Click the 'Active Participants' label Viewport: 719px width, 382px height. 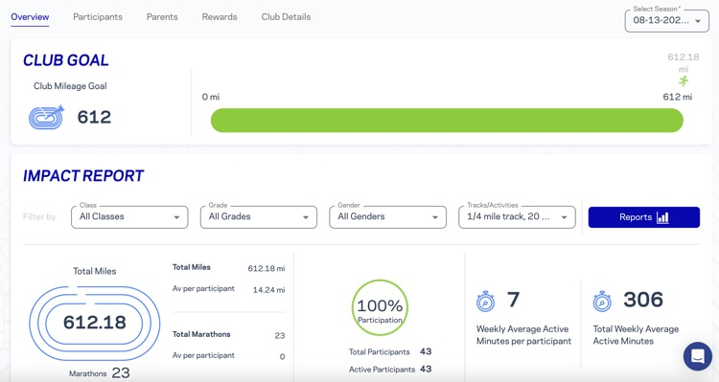click(382, 370)
